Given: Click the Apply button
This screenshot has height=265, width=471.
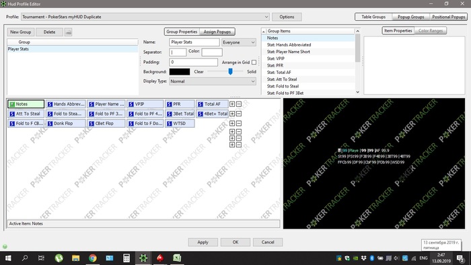Looking at the screenshot, I should tap(203, 242).
